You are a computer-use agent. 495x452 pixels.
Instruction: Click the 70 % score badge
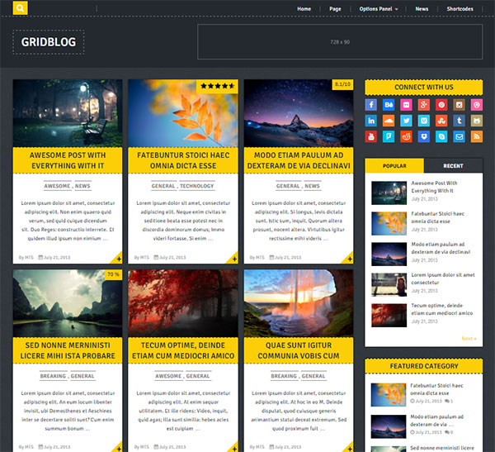113,274
